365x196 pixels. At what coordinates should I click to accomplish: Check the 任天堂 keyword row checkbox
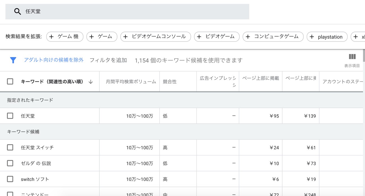click(x=10, y=116)
